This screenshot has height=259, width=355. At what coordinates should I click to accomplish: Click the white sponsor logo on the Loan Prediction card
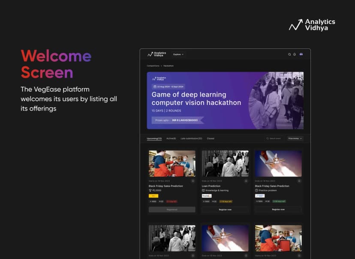(x=207, y=196)
